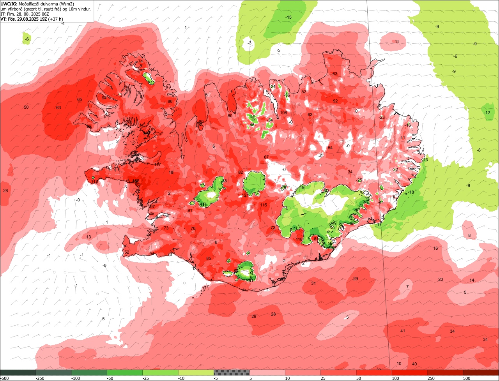Click the map value '20' in the southeast ocean
Screen dimensions: 499x381
(x=441, y=279)
